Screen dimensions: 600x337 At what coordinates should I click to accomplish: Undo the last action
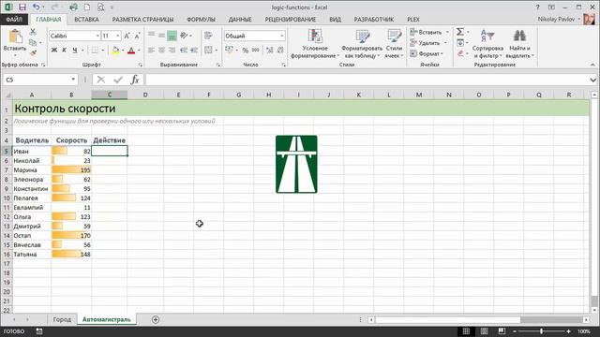click(36, 7)
